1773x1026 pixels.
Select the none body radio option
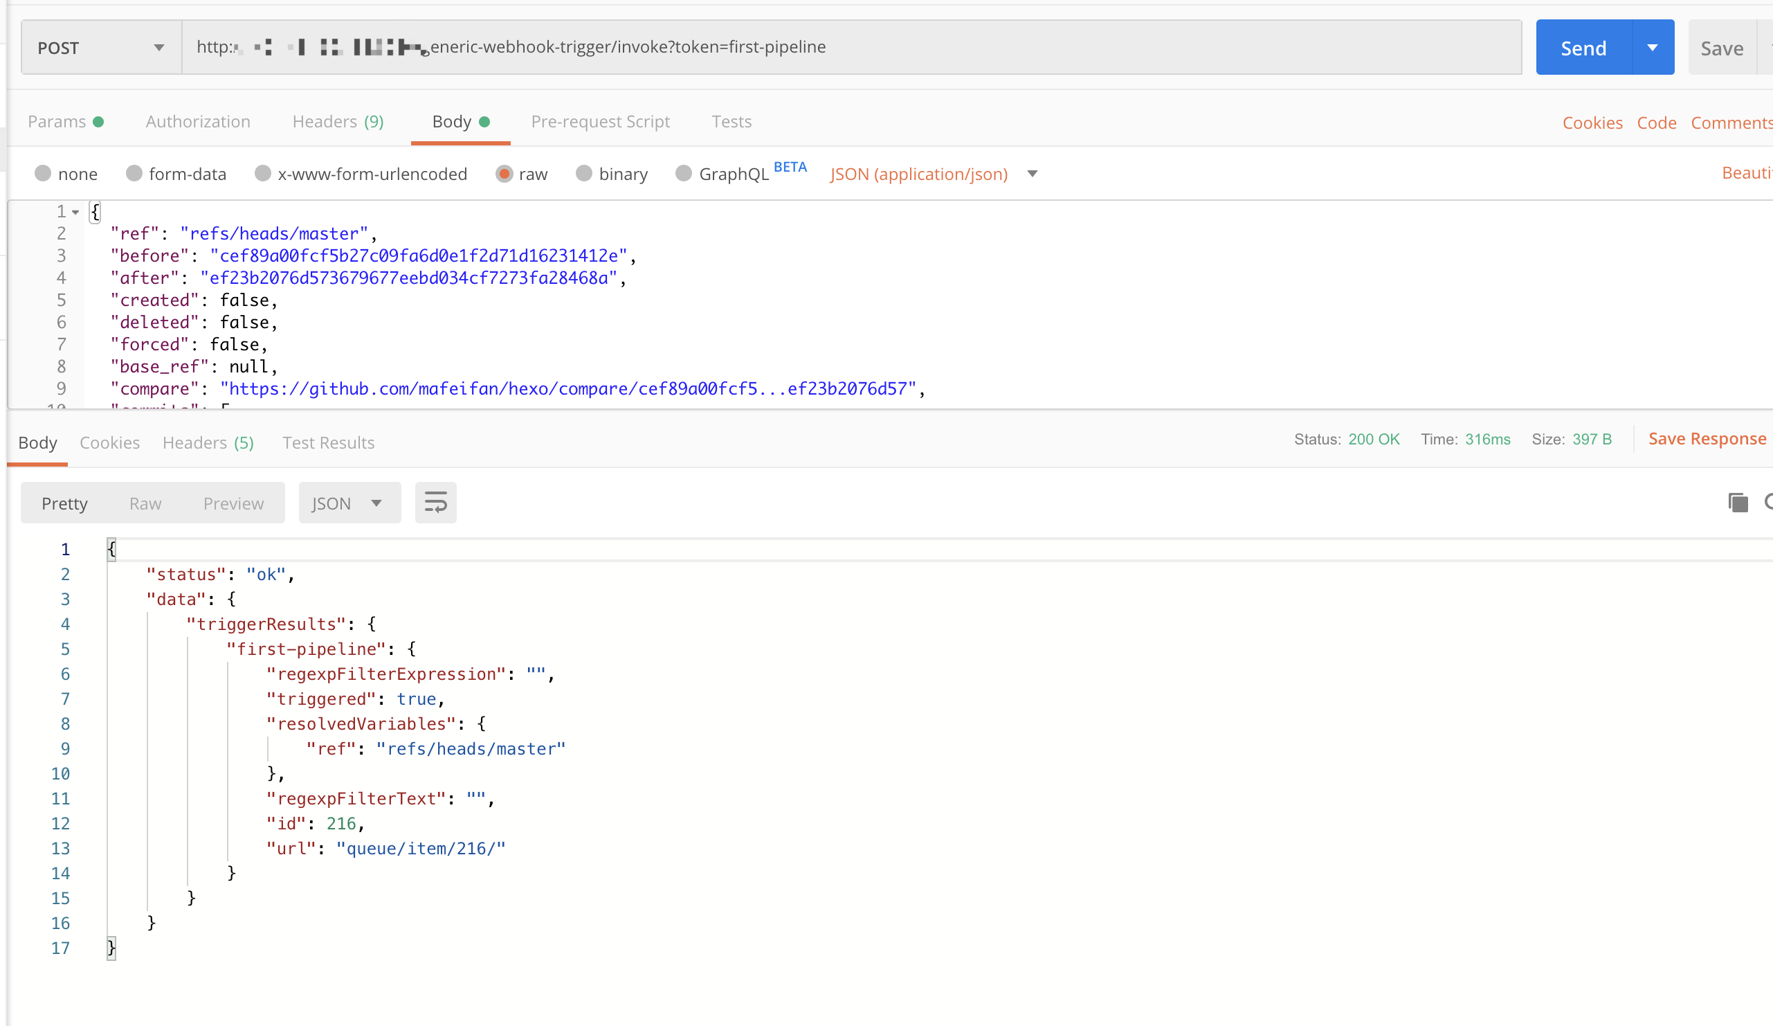[x=44, y=174]
